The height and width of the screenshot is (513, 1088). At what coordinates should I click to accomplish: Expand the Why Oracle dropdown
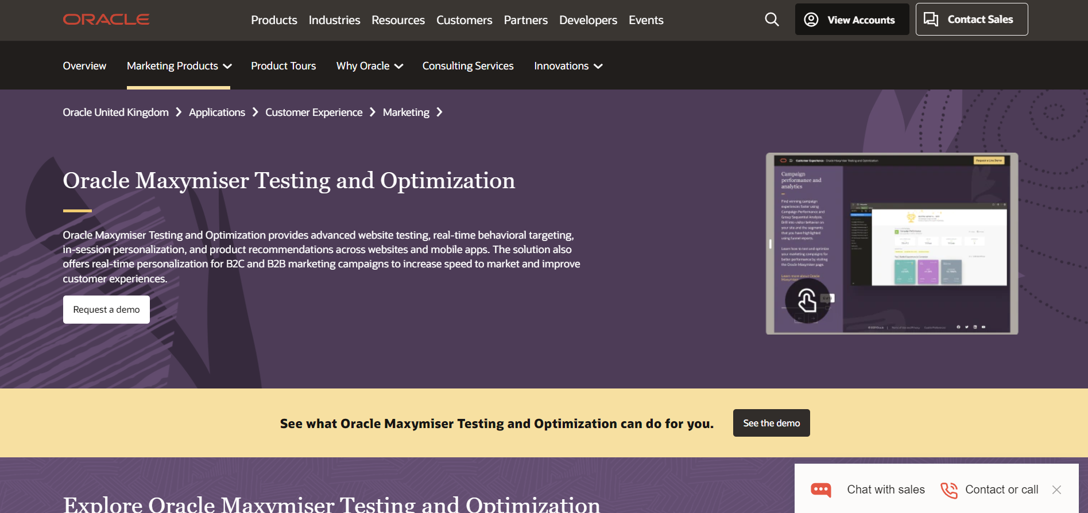pos(370,66)
